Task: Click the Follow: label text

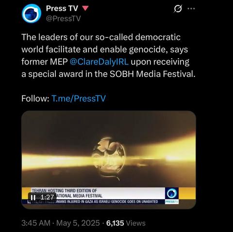Action: click(x=35, y=98)
